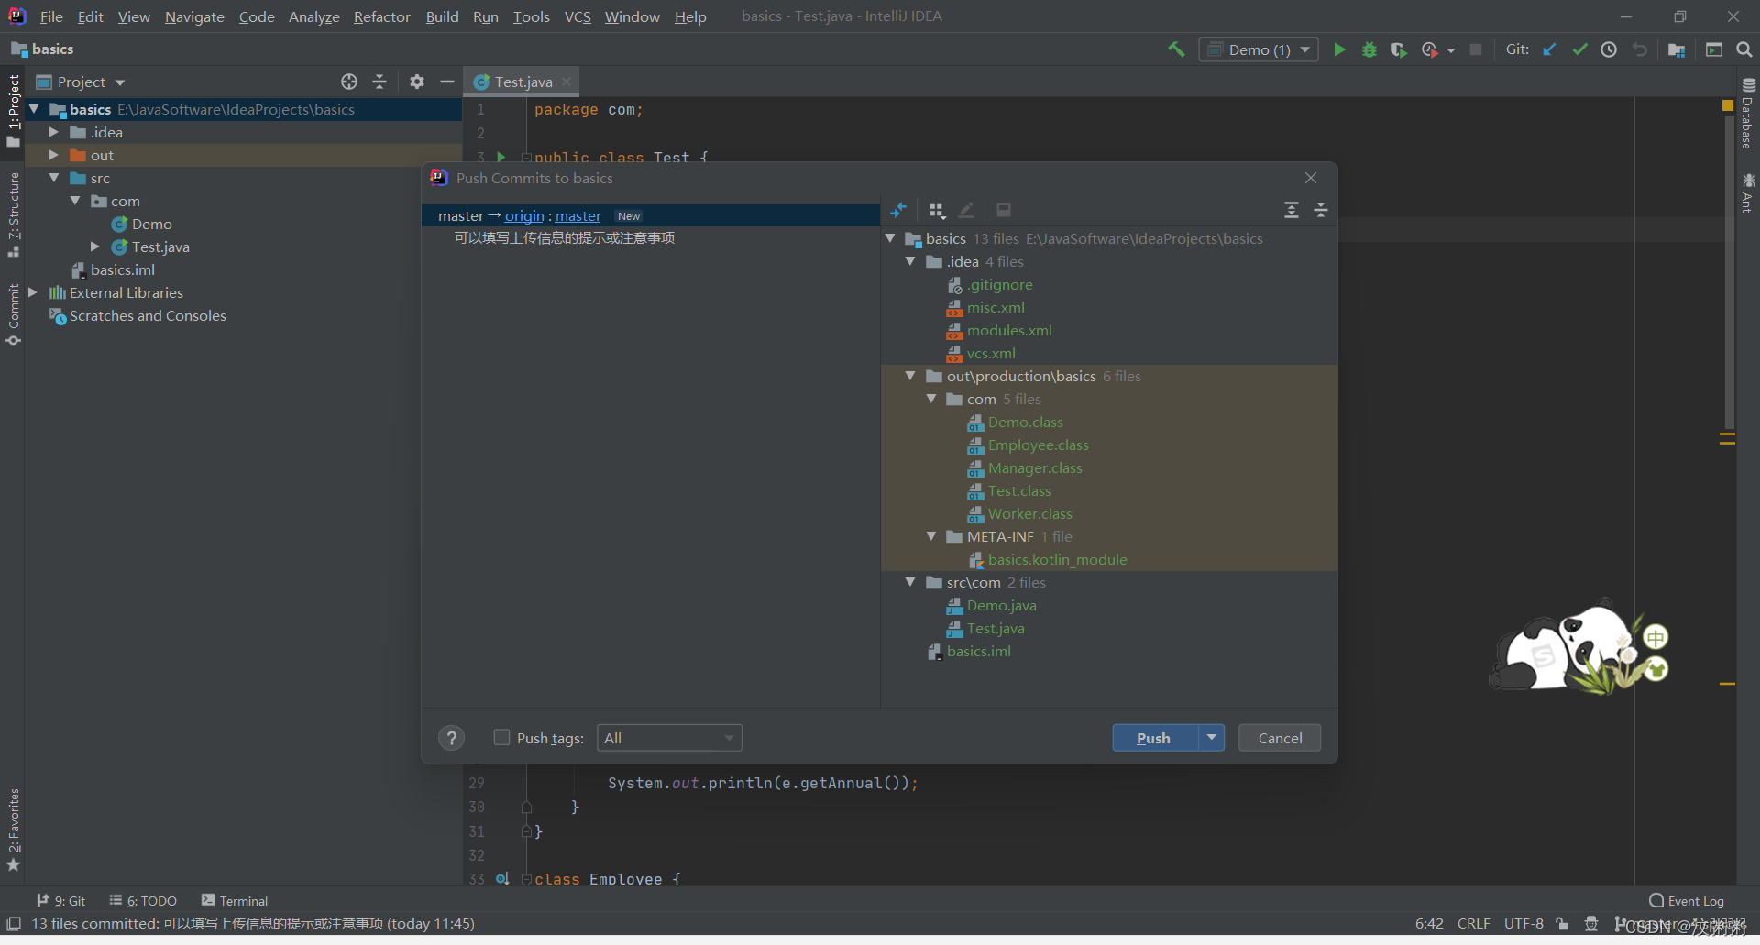The width and height of the screenshot is (1760, 945).
Task: Collapse out\production\basics in push dialog
Action: tap(910, 376)
